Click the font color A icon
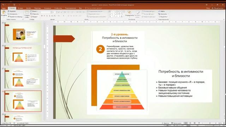Screen dimensions: 226x127 coord(64,16)
